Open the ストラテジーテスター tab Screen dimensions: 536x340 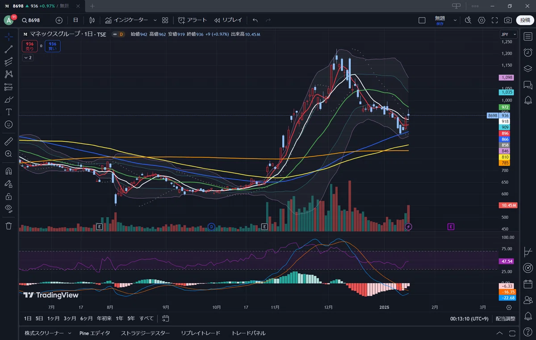pos(145,333)
